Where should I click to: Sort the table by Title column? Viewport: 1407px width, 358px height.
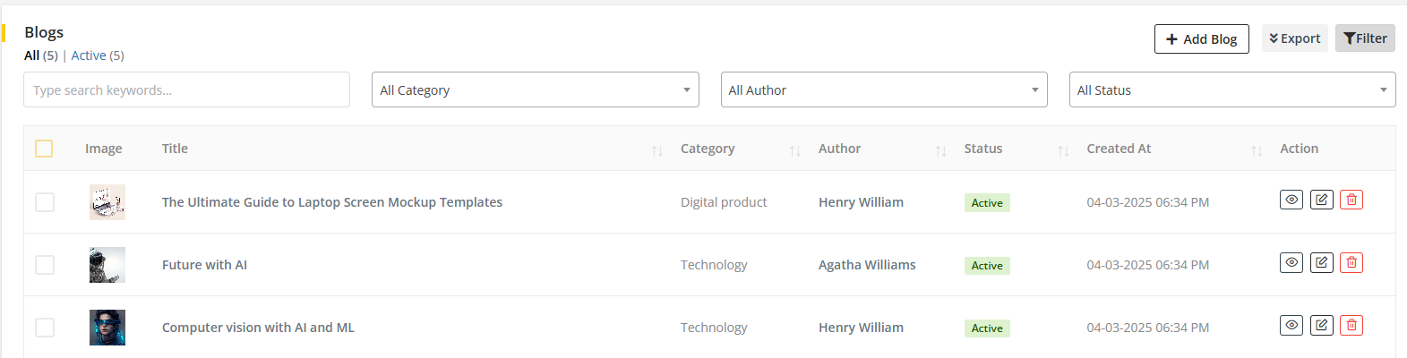point(656,150)
